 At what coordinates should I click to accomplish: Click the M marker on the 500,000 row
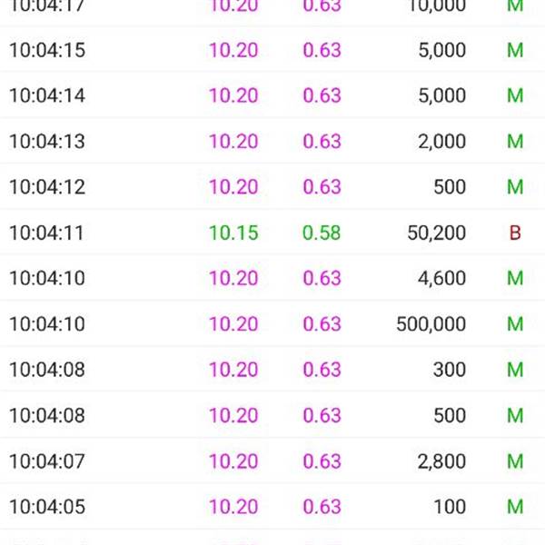coord(515,324)
